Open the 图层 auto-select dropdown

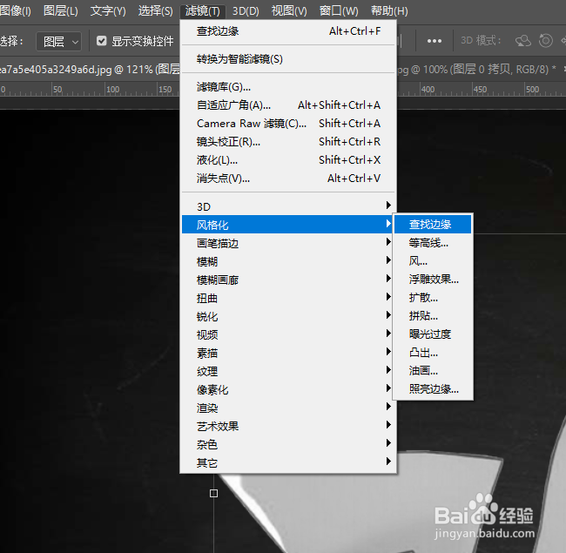tap(59, 42)
